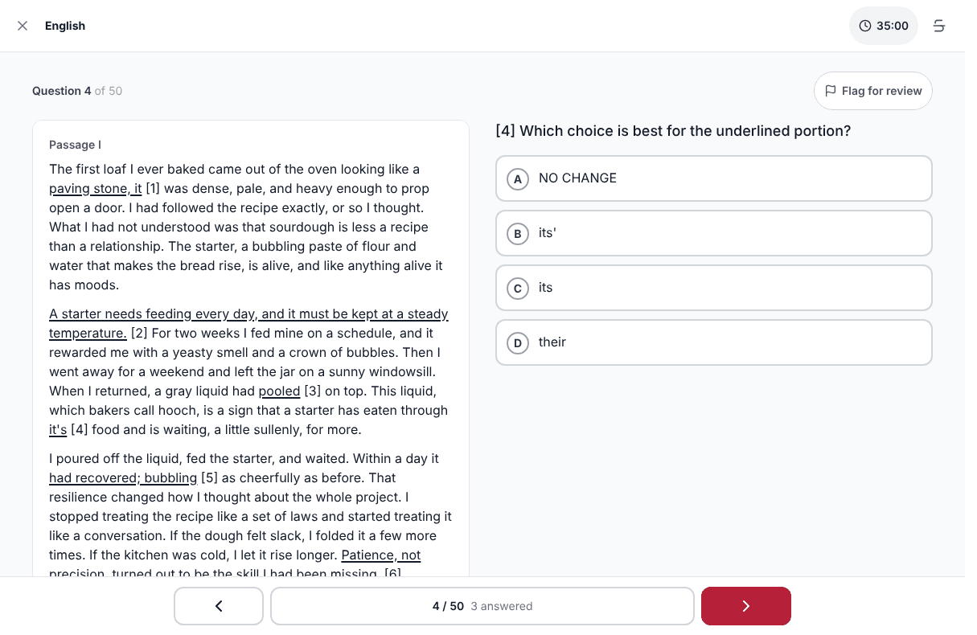Screen dimensions: 977x635
Task: Click the underlined text "had recovered; bubbling"
Action: (x=123, y=478)
